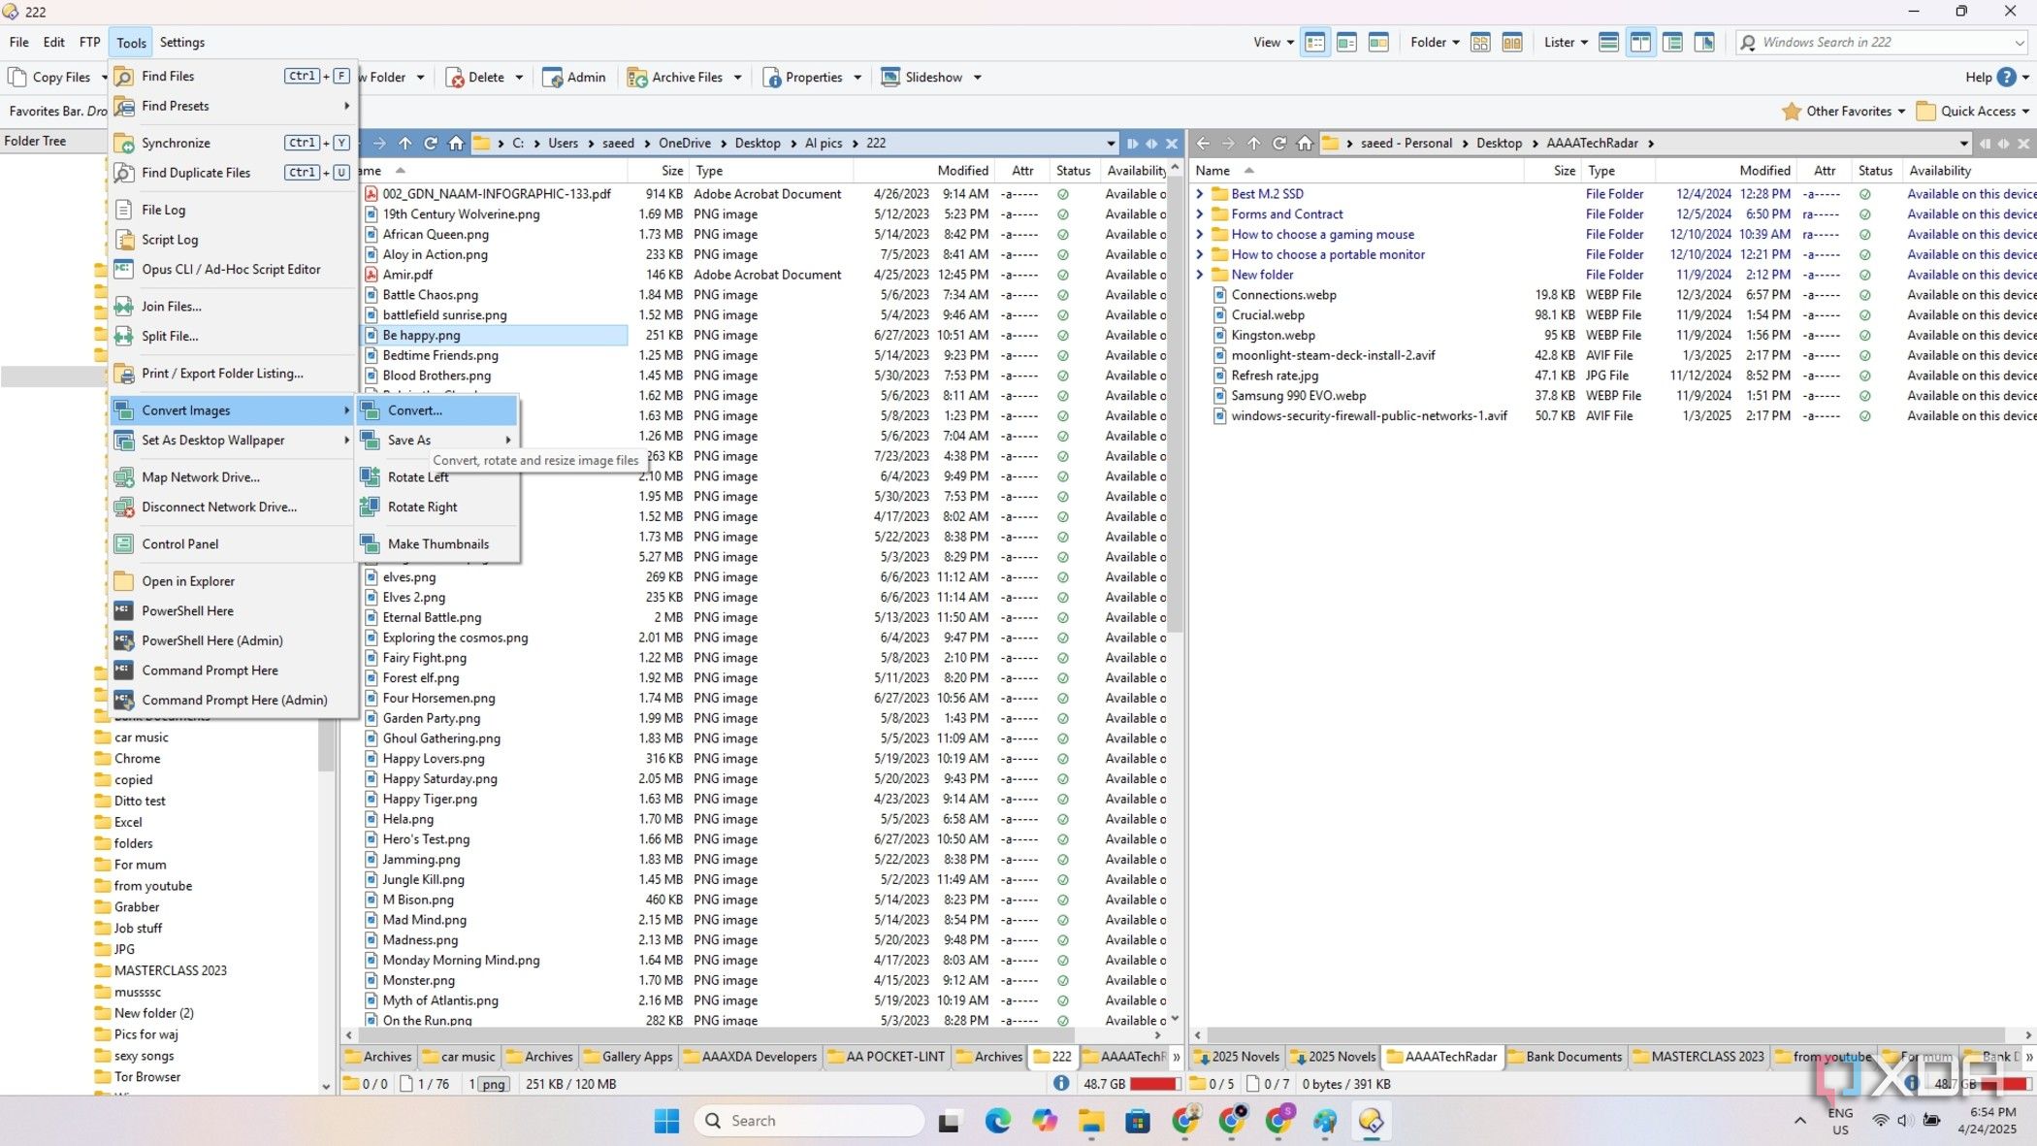2037x1146 pixels.
Task: Click the up-folder arrow in the right pane
Action: click(x=1253, y=144)
